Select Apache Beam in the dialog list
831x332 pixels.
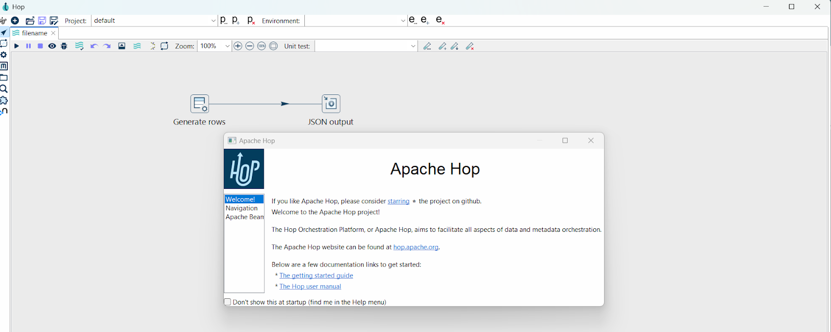click(x=245, y=217)
